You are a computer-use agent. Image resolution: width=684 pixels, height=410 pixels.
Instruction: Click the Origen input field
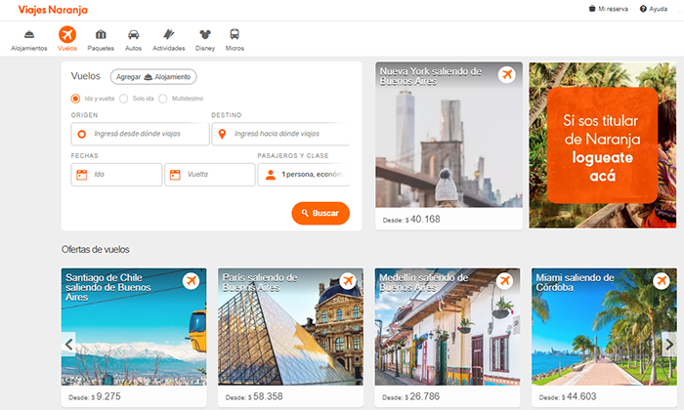point(140,134)
